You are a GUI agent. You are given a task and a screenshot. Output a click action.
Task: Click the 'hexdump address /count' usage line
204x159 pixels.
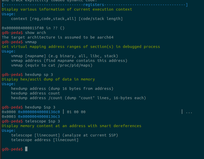[78, 98]
